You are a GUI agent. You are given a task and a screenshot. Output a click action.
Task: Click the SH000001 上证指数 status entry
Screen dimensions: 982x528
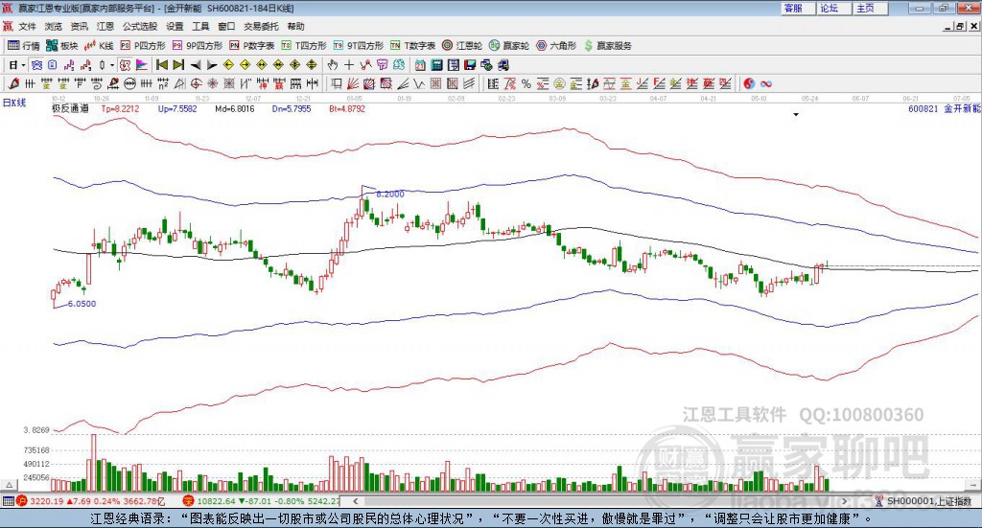[924, 501]
